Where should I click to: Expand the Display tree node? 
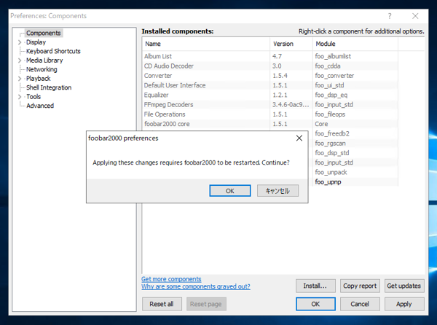coord(20,42)
